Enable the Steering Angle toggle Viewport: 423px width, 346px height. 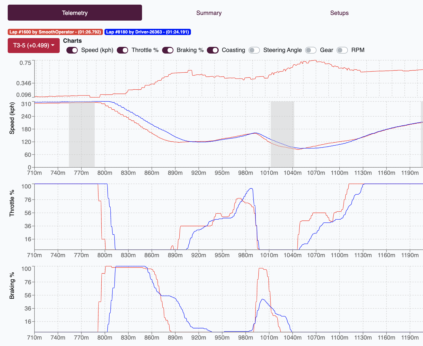tap(254, 50)
